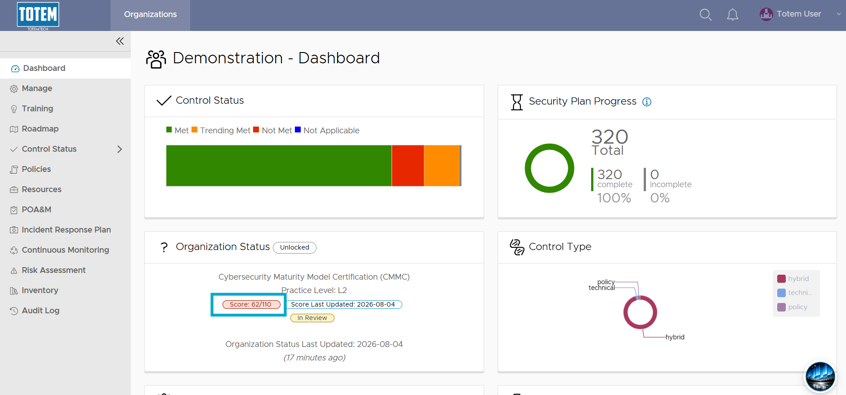Click the Control Status checkmark sidebar icon
This screenshot has width=846, height=395.
[x=14, y=149]
